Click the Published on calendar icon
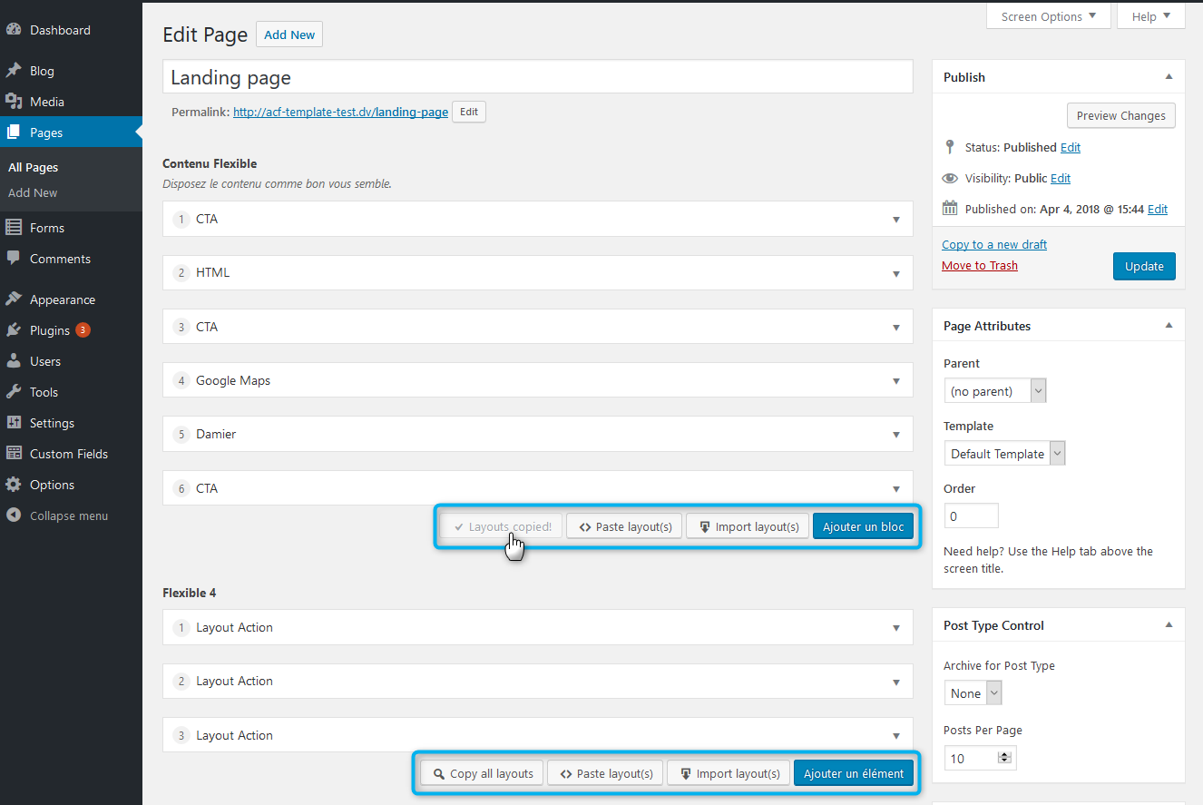Screen dimensions: 1203x805 pos(950,208)
